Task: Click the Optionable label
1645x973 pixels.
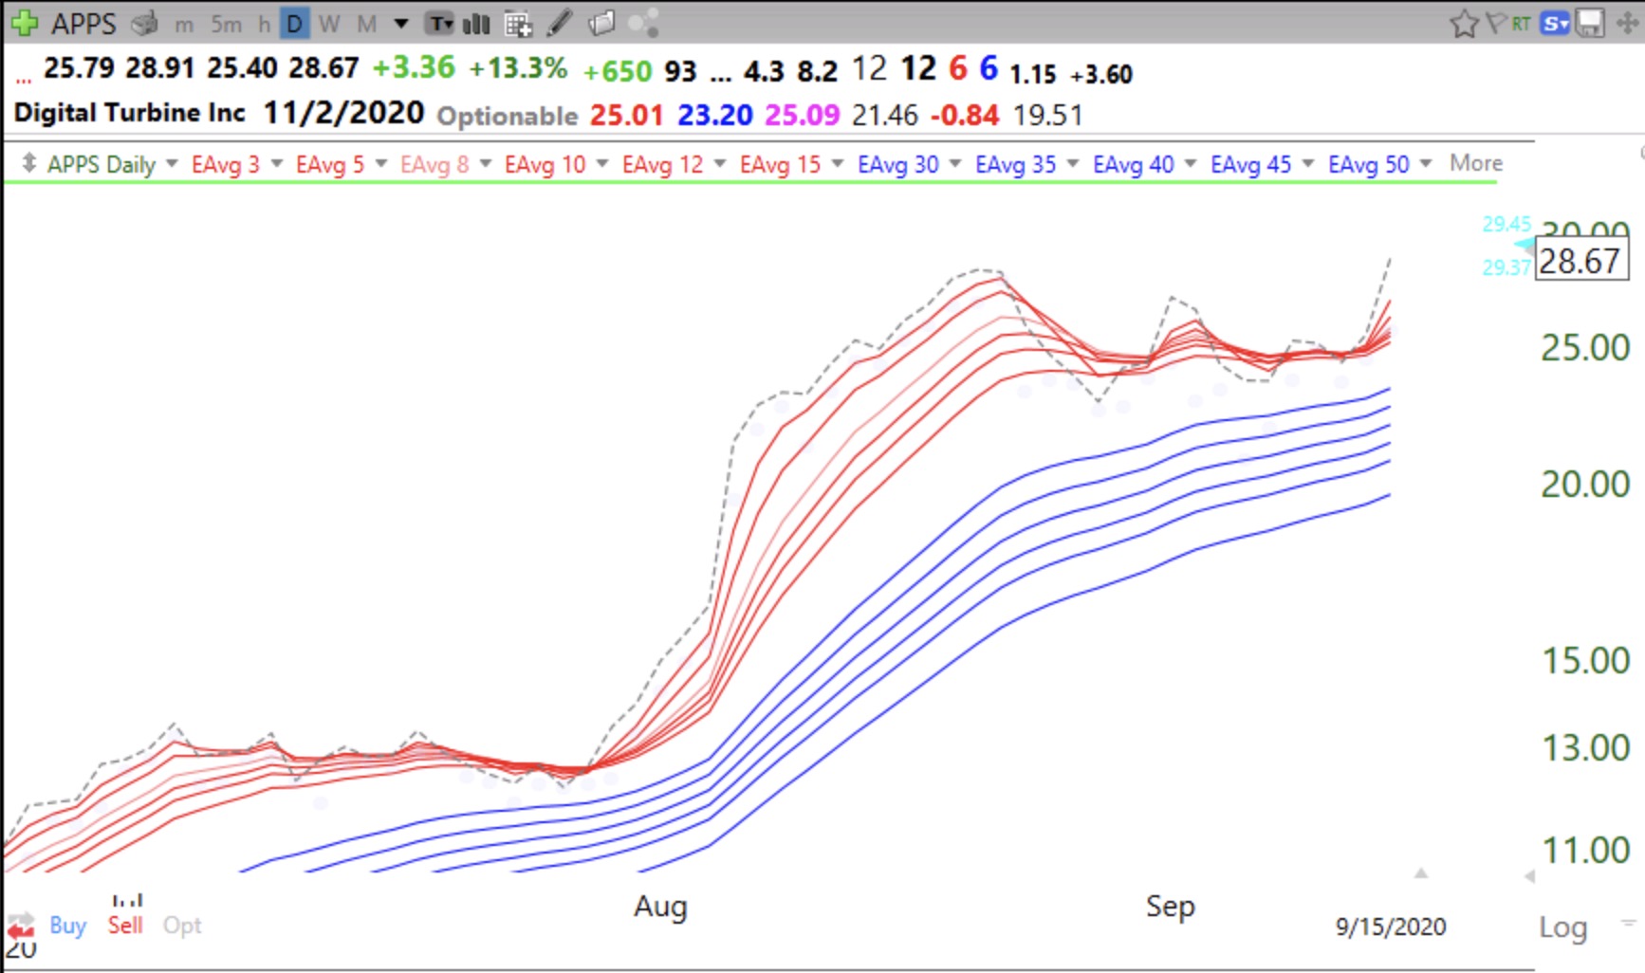Action: tap(508, 116)
